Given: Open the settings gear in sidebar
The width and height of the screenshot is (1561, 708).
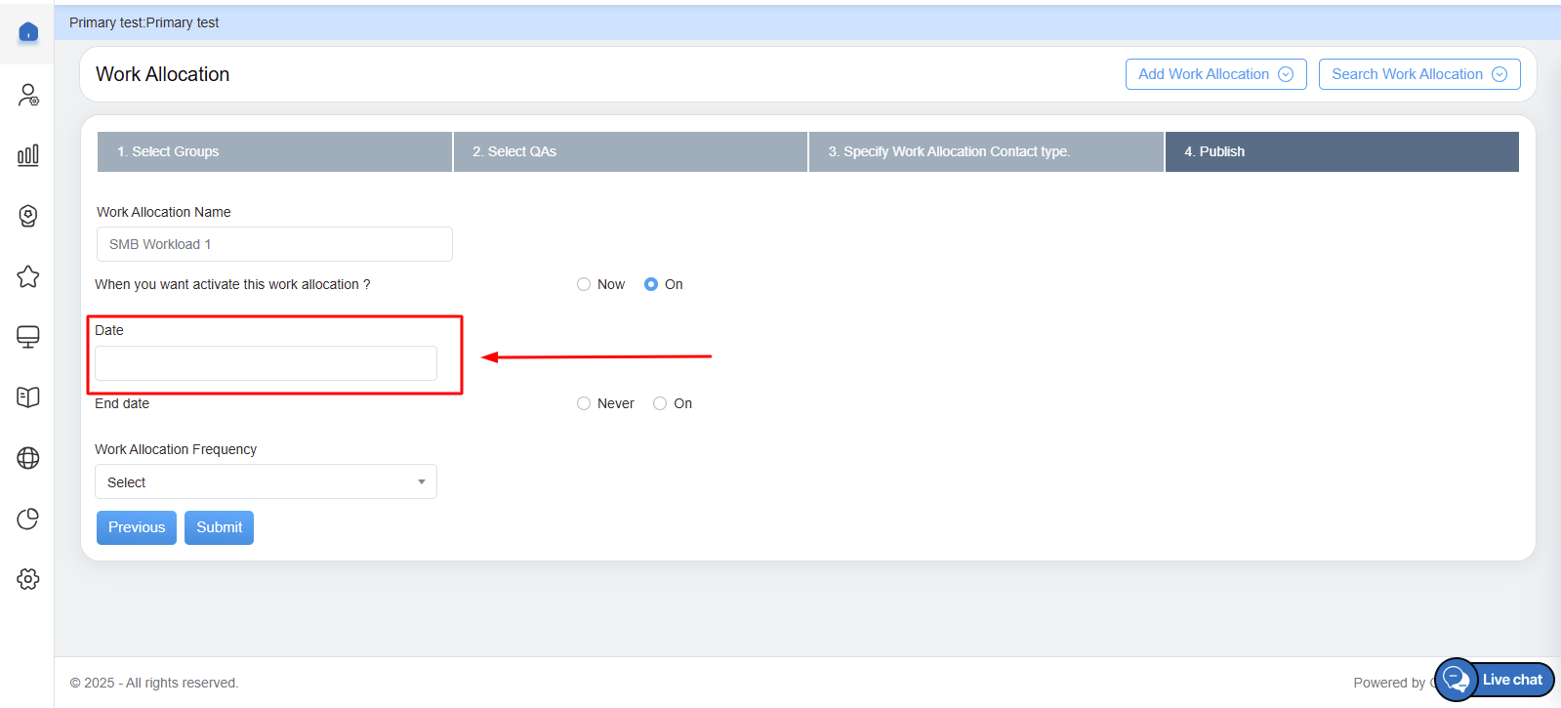Looking at the screenshot, I should pyautogui.click(x=28, y=579).
